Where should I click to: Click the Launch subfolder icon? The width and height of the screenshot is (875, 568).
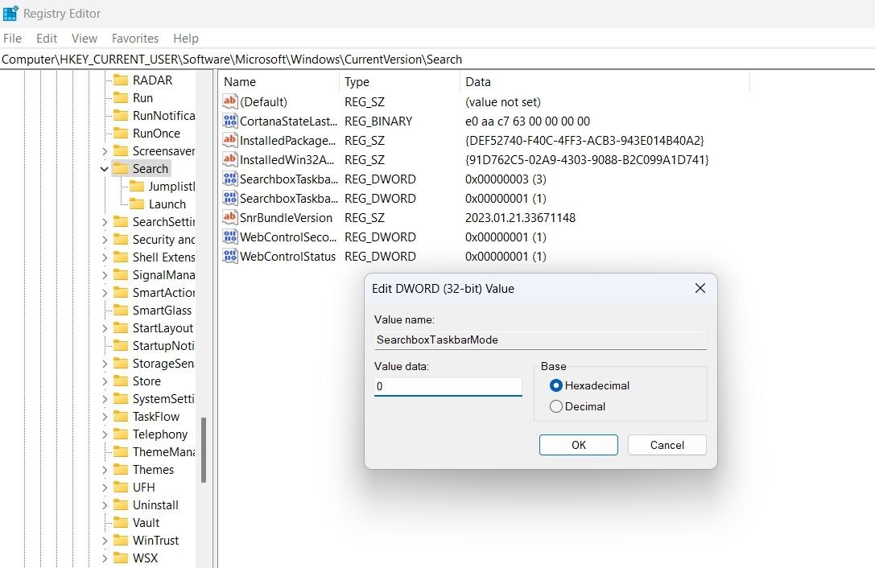coord(137,204)
